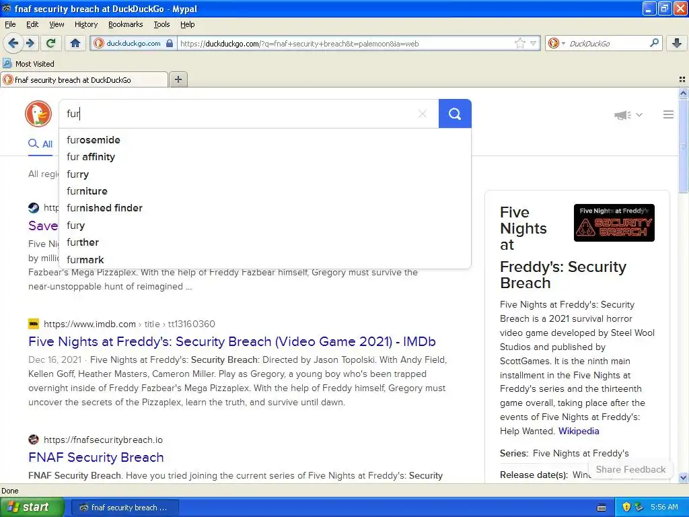Click the tray safely remove hardware icon
Image resolution: width=689 pixels, height=517 pixels.
(x=639, y=507)
